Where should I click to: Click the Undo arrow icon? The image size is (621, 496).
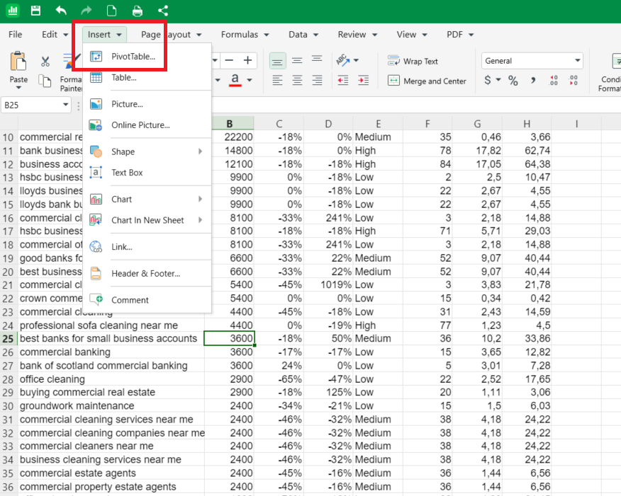[61, 11]
